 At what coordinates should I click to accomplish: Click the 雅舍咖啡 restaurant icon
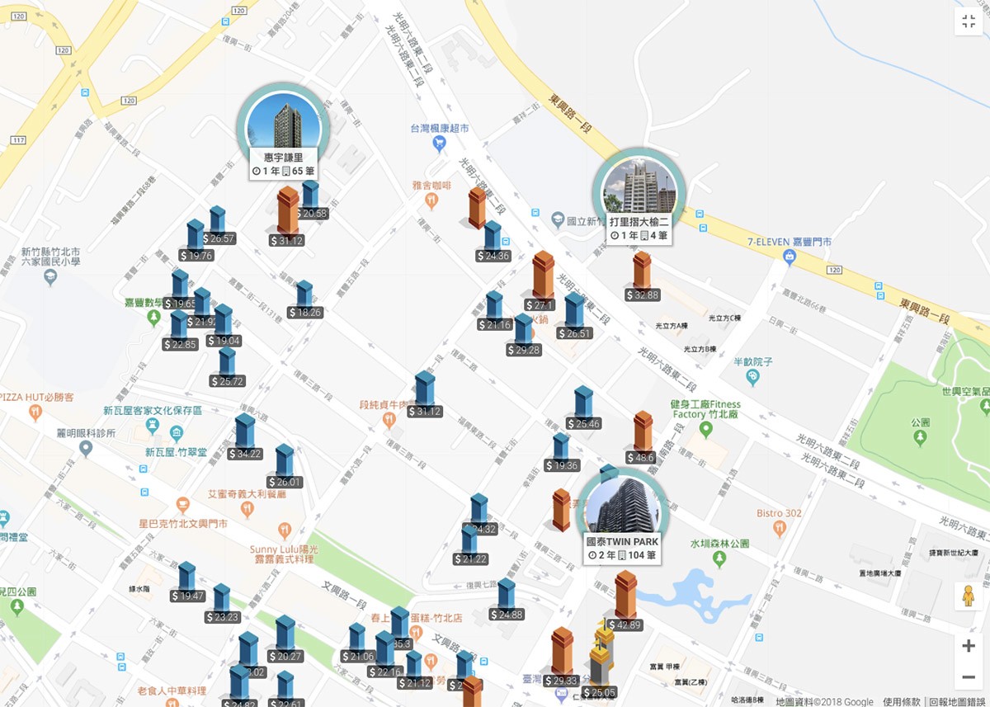431,200
